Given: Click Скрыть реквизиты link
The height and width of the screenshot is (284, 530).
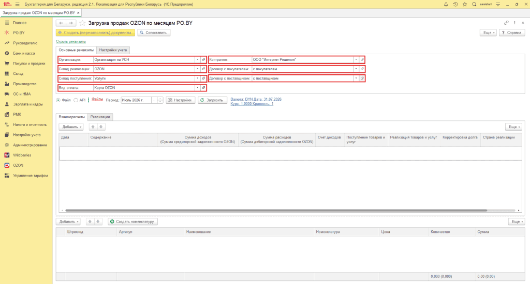Looking at the screenshot, I should point(71,41).
